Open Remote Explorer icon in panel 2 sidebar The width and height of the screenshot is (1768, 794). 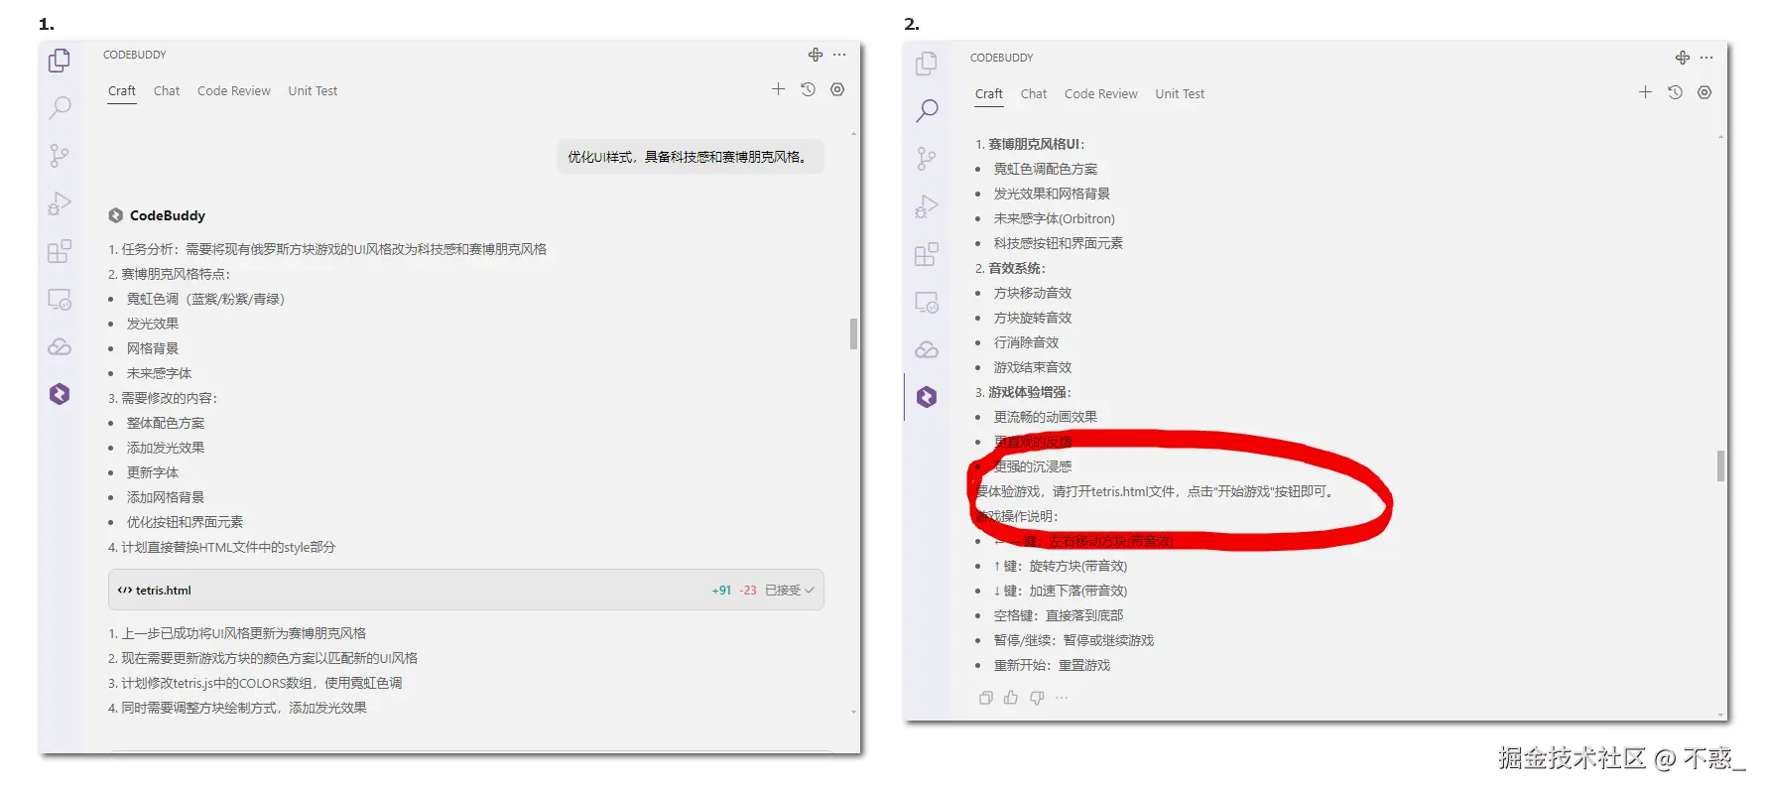927,302
